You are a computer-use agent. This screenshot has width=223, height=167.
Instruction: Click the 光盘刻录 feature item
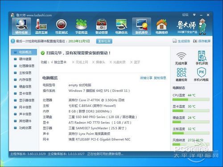point(118,62)
